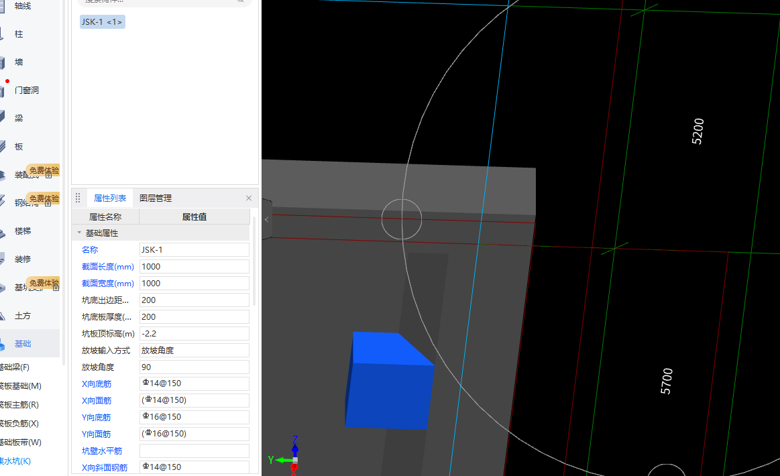The image size is (780, 476).
Task: Grab the properties panel drag handle
Action: tap(78, 198)
